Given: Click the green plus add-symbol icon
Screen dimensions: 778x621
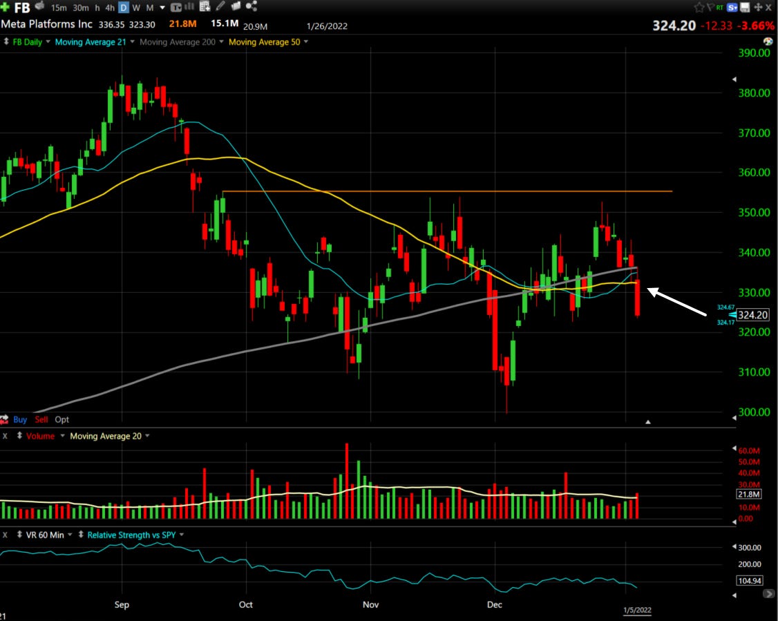Looking at the screenshot, I should click(5, 7).
